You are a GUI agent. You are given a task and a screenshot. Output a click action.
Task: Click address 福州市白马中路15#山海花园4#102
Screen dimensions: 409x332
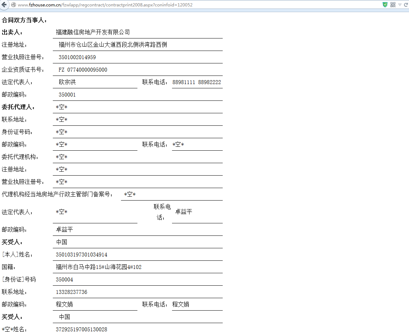[x=99, y=267]
